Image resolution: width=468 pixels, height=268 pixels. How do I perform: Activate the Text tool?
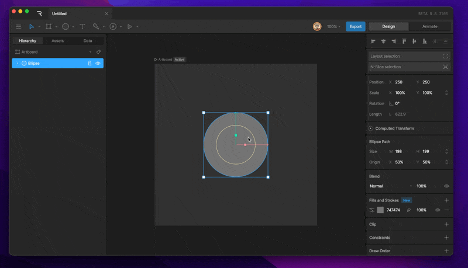click(x=82, y=26)
